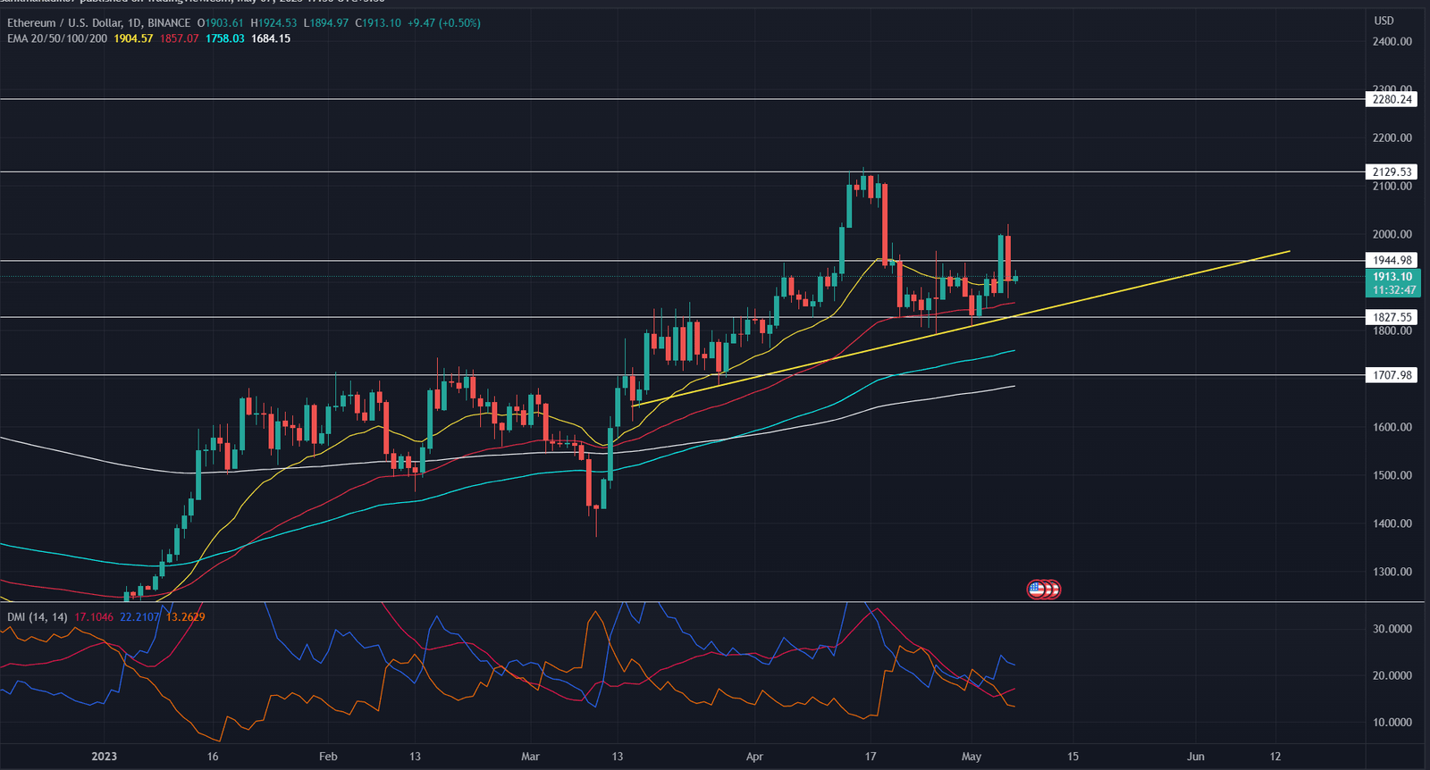The height and width of the screenshot is (770, 1430).
Task: Click the 1707.98 support price tag
Action: point(1392,375)
